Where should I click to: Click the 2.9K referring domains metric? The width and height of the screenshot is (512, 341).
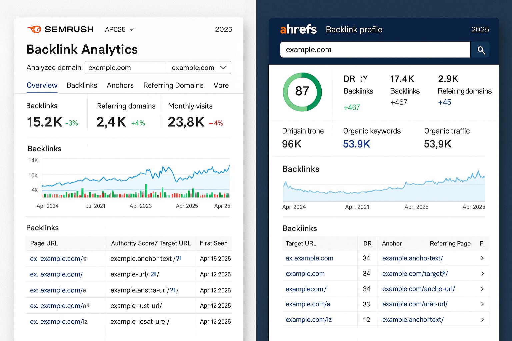click(x=448, y=79)
